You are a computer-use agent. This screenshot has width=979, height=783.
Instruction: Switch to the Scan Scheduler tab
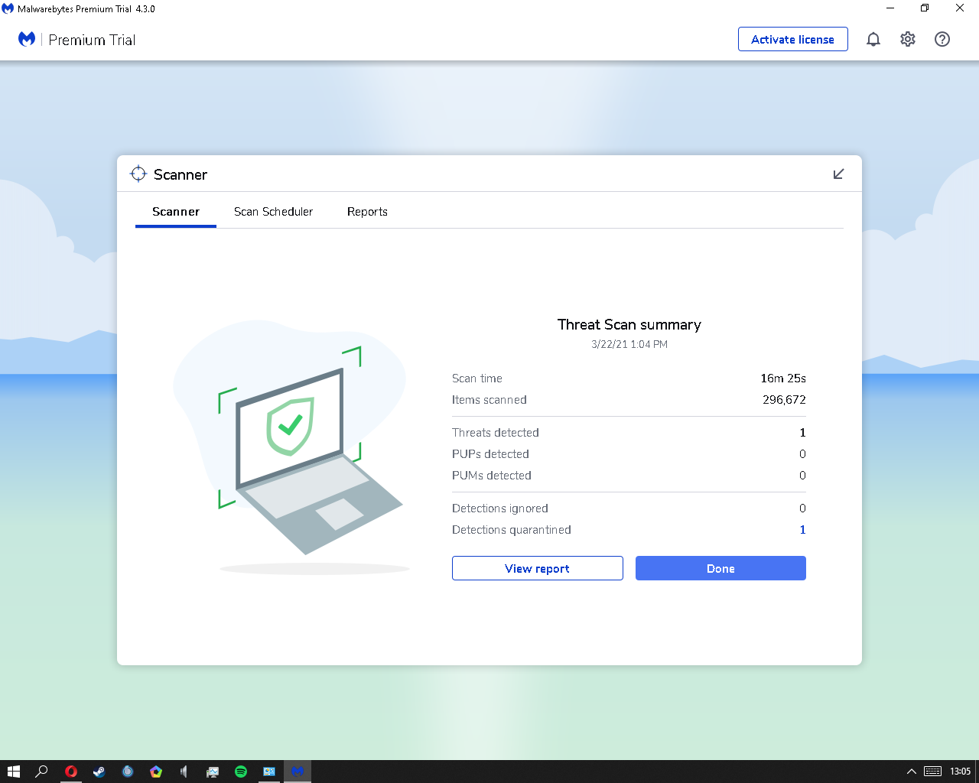273,212
